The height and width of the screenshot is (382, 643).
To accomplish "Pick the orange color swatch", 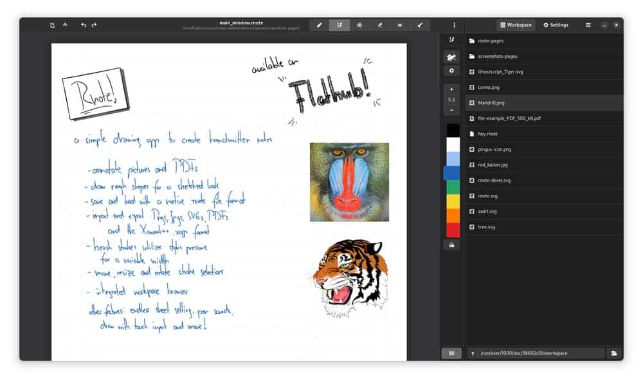I will (x=453, y=216).
